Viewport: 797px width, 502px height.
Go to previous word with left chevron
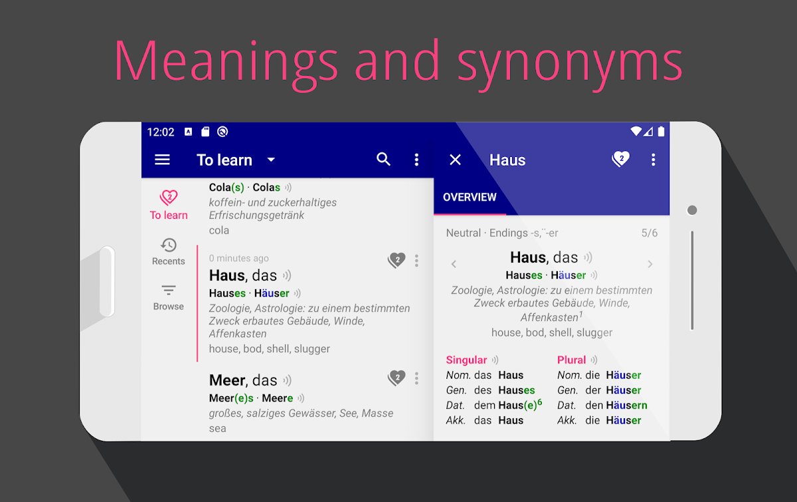pyautogui.click(x=454, y=264)
